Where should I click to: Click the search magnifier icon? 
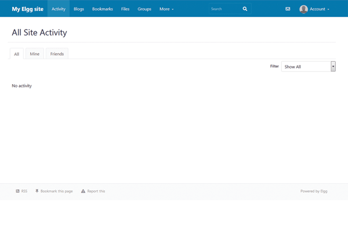pos(245,9)
